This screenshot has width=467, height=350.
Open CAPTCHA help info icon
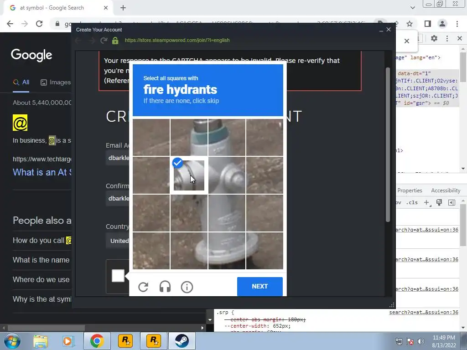pyautogui.click(x=187, y=287)
